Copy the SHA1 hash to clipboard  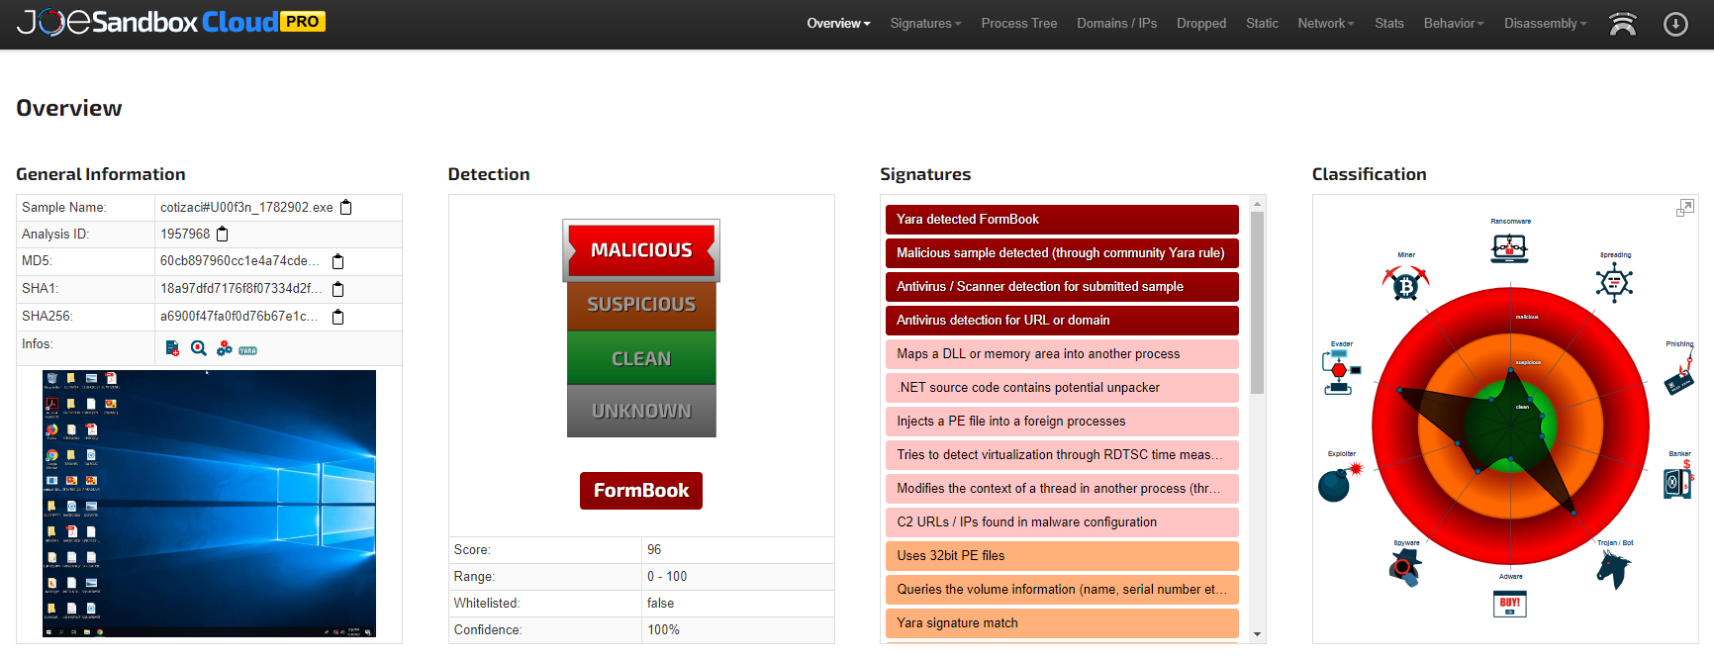[x=338, y=289]
